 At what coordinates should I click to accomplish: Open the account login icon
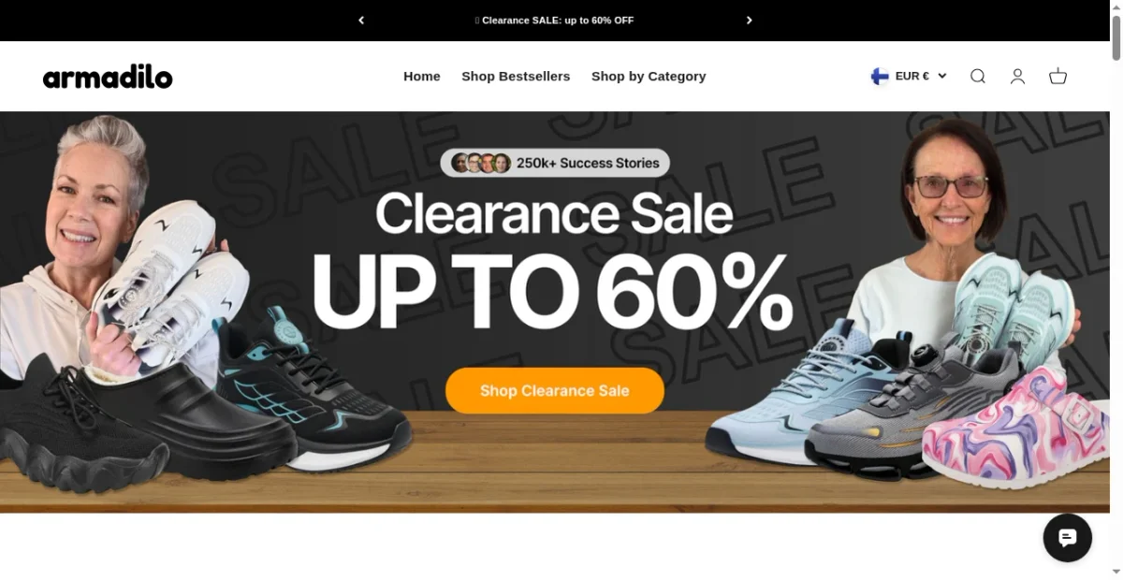[x=1017, y=77]
